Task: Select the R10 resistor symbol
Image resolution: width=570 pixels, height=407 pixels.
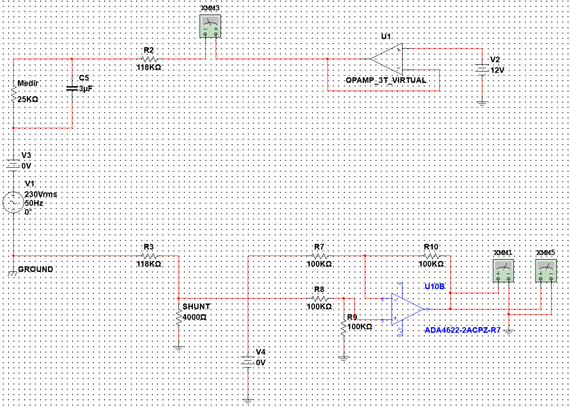Action: 431,256
